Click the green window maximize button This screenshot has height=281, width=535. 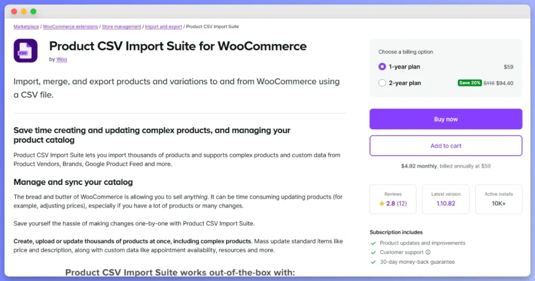[33, 11]
